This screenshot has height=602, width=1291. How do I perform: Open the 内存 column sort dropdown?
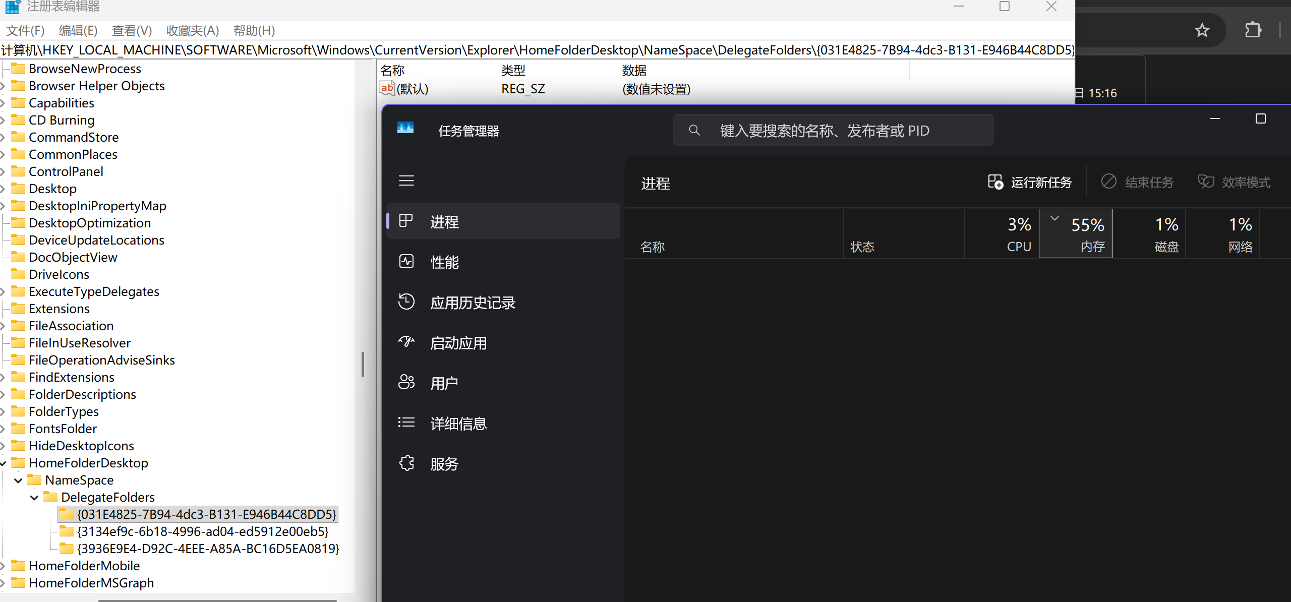click(x=1054, y=218)
